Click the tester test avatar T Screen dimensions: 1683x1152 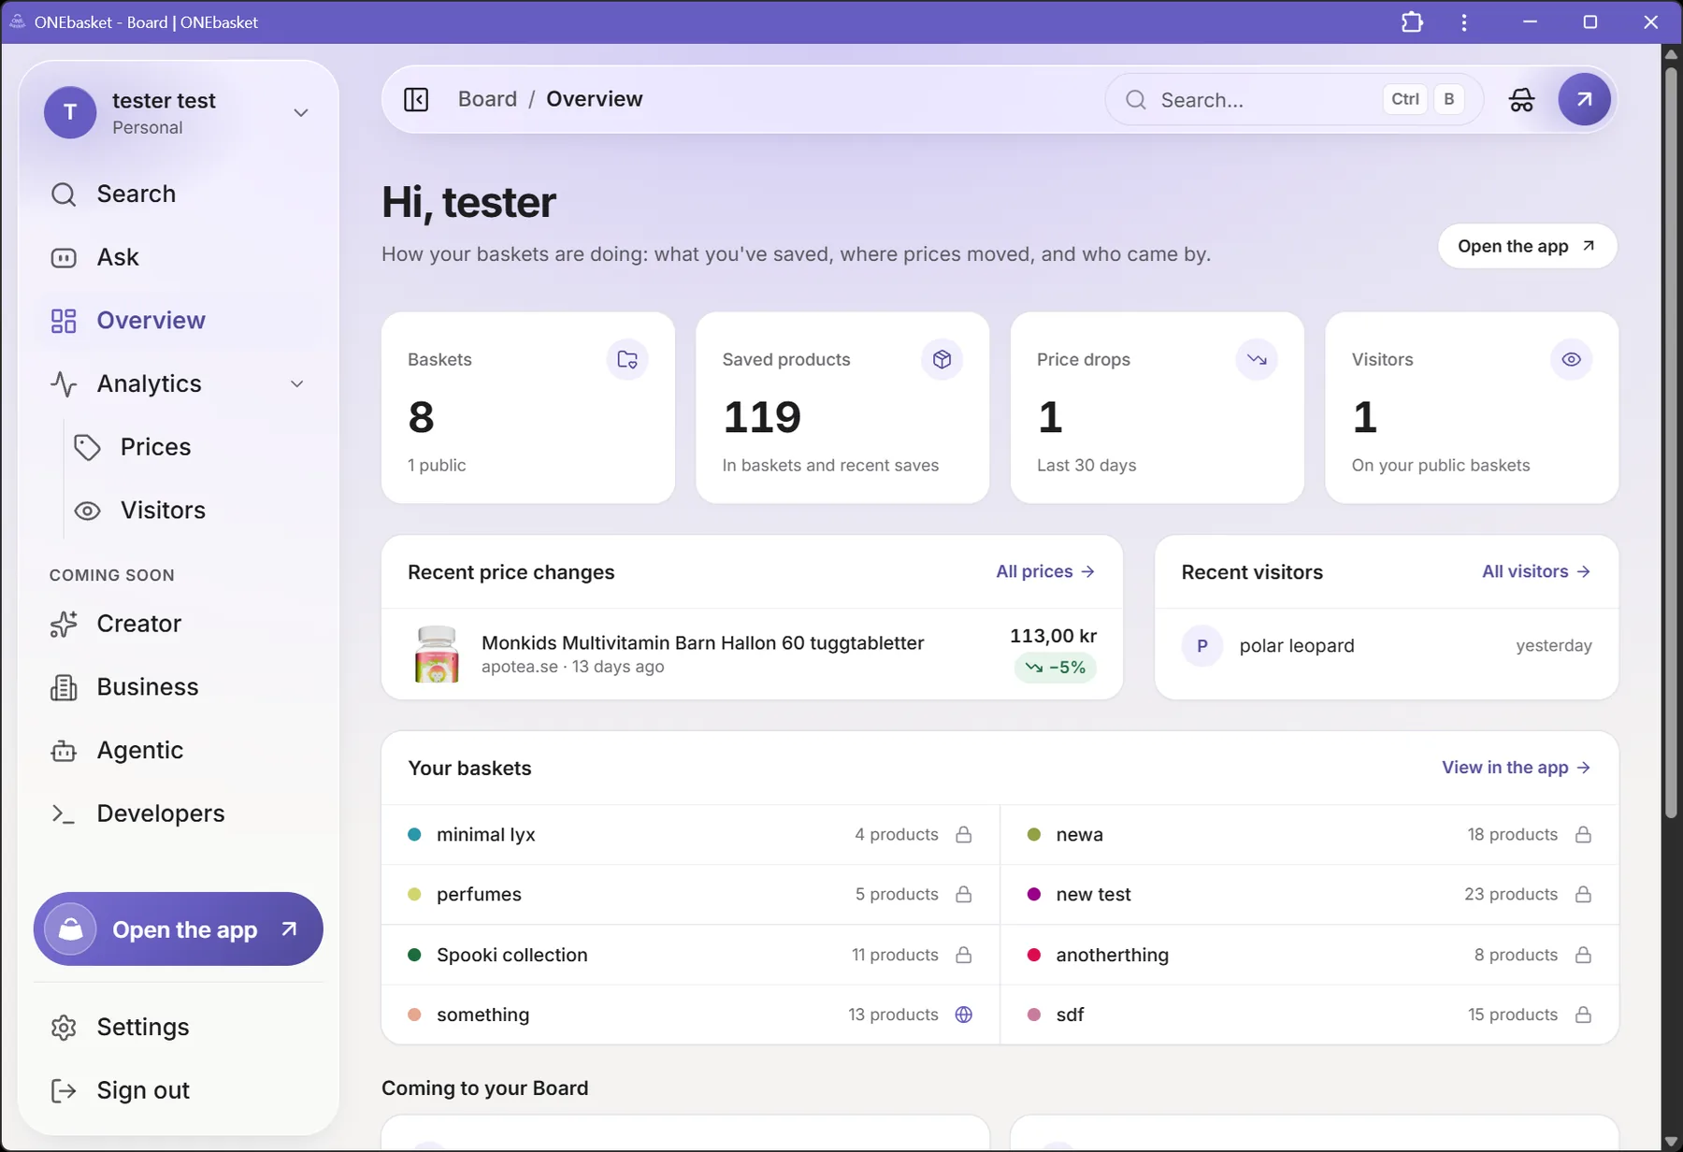[x=70, y=112]
